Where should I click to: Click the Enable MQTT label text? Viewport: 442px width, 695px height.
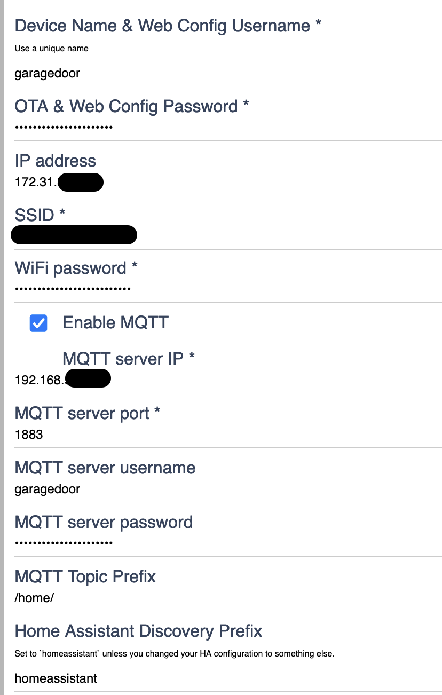[x=115, y=322]
